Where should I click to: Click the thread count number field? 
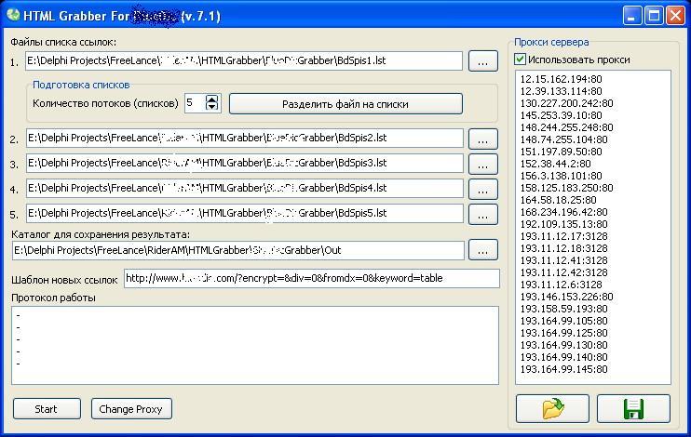pyautogui.click(x=194, y=103)
